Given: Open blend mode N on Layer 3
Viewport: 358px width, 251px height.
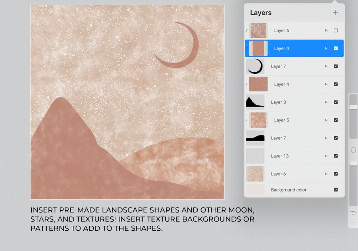Looking at the screenshot, I should (326, 102).
